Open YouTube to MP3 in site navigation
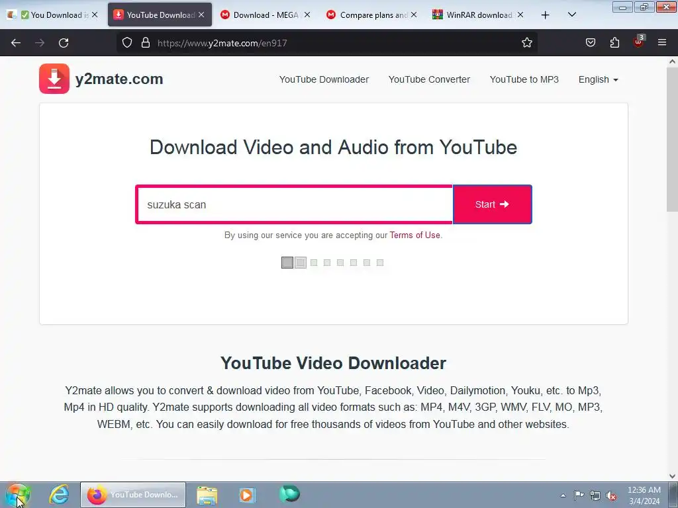Image resolution: width=678 pixels, height=508 pixels. point(524,79)
